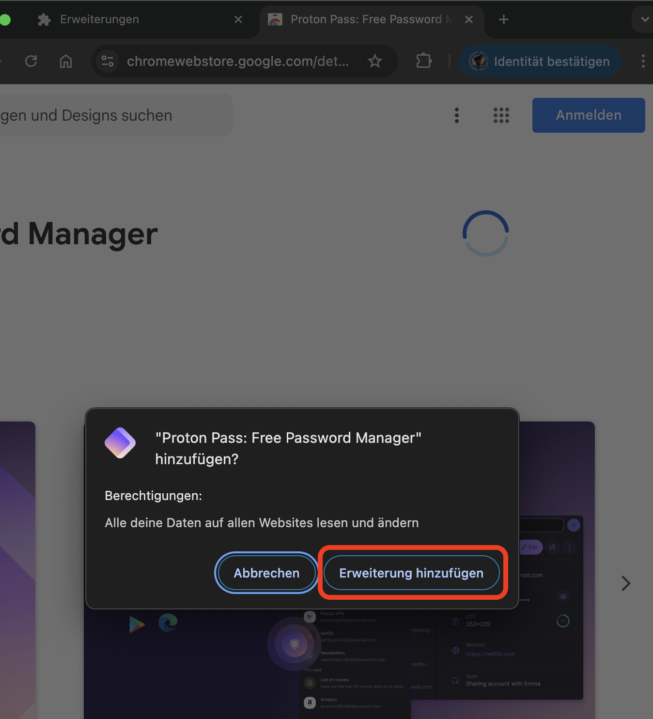Click the plus icon in screenshot preview
This screenshot has width=653, height=719.
tap(574, 525)
